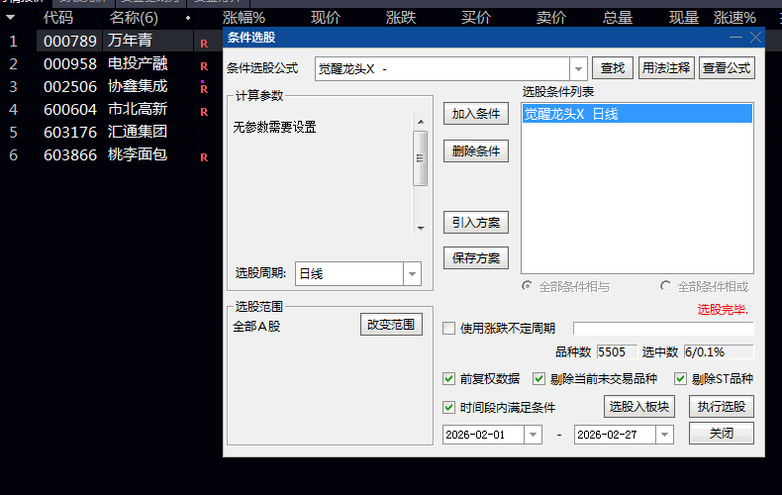Toggle the 前复权数据 checkbox
This screenshot has width=782, height=495.
tap(448, 379)
